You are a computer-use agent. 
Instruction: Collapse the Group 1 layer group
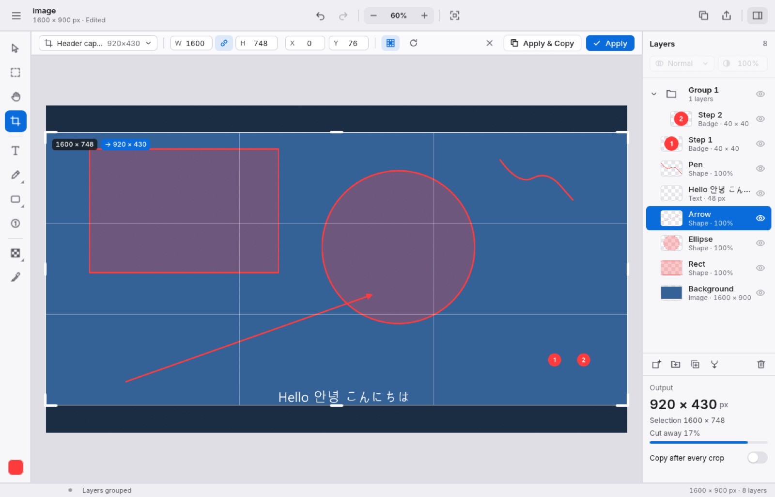tap(654, 94)
